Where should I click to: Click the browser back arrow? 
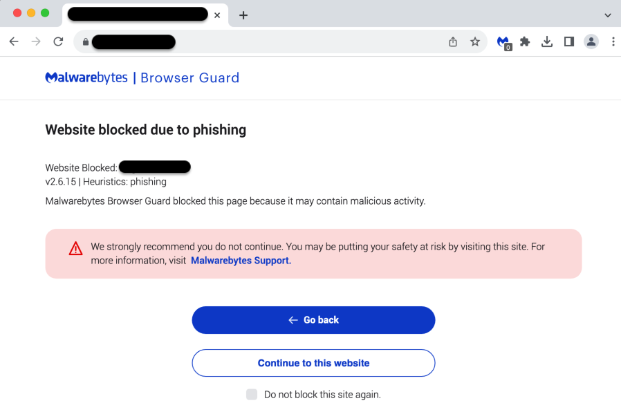(x=14, y=41)
